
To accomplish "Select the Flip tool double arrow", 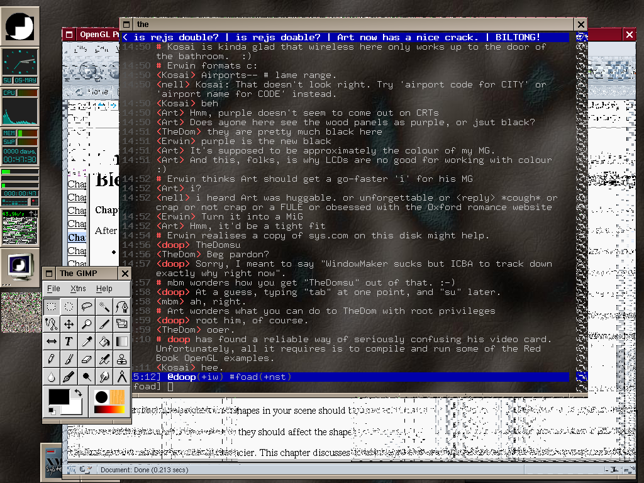I will click(52, 341).
